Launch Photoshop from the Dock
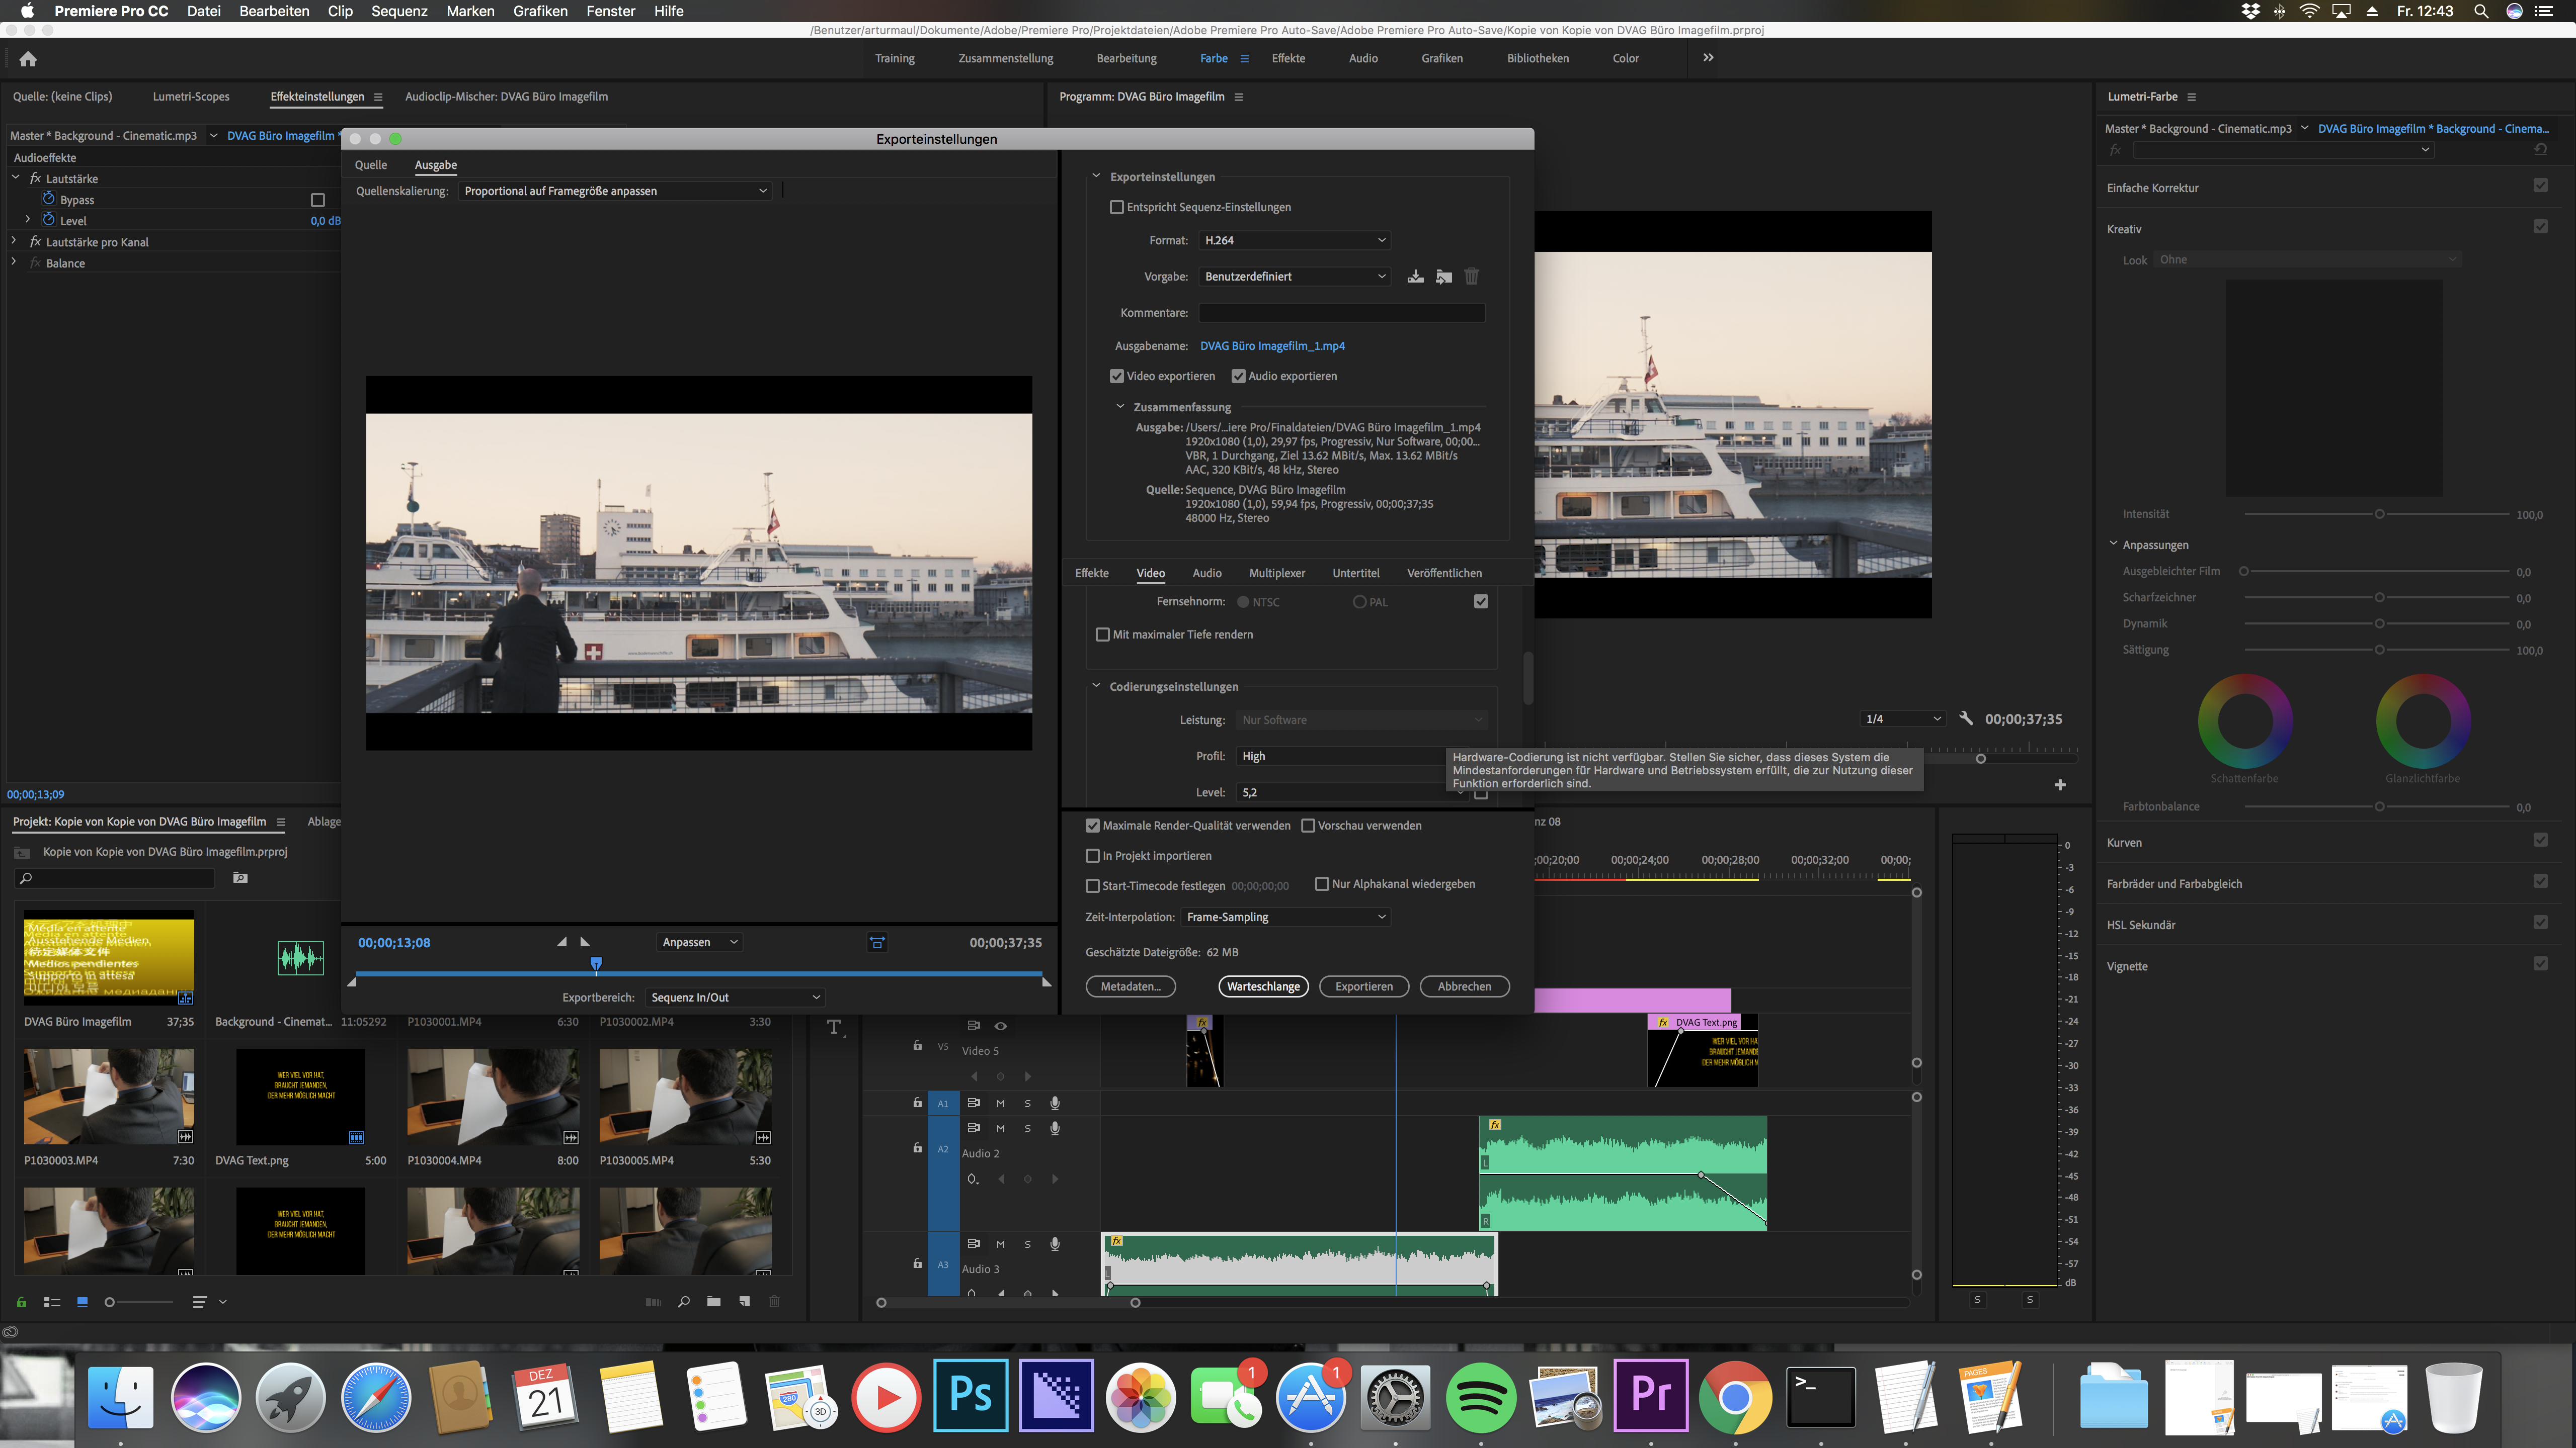This screenshot has width=2576, height=1448. point(970,1395)
